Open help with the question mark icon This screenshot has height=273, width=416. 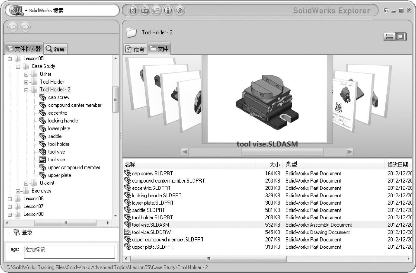(179, 11)
